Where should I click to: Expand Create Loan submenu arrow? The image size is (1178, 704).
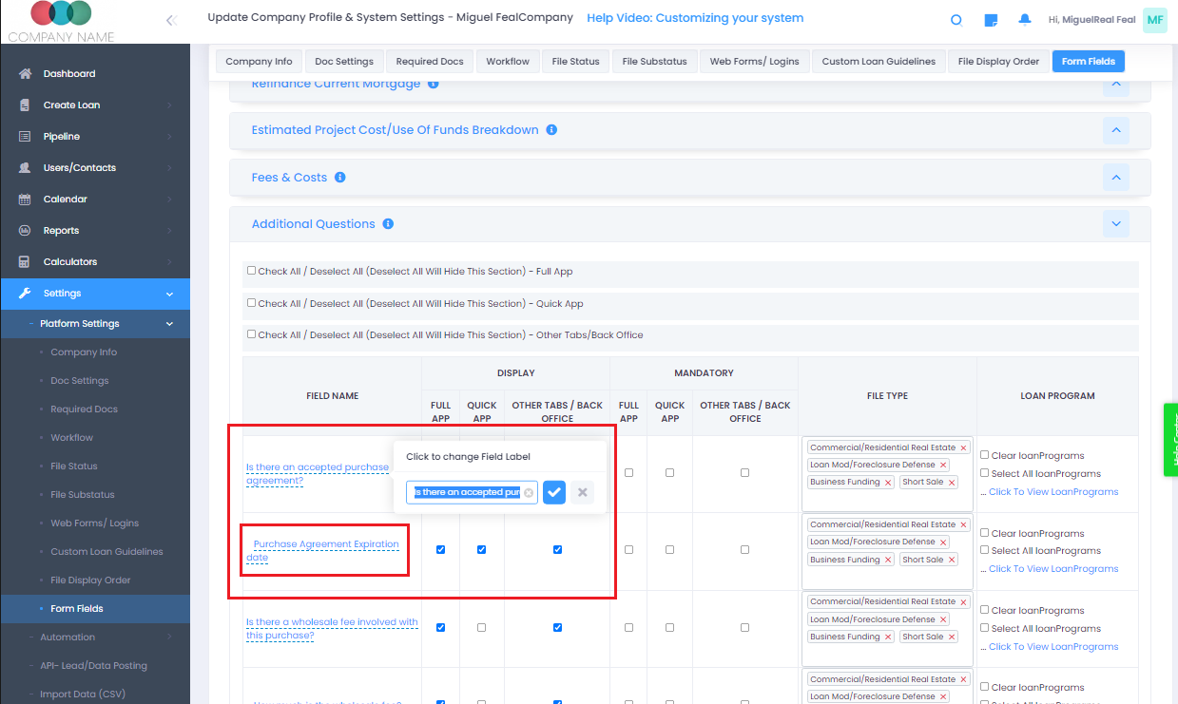pyautogui.click(x=169, y=105)
